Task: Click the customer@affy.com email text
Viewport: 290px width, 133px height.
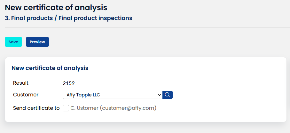Action: pos(128,108)
